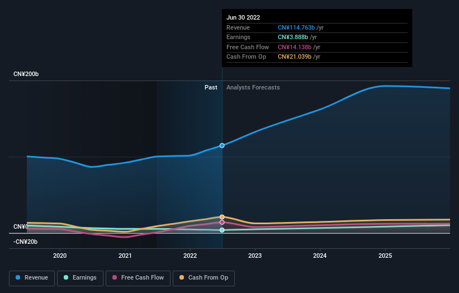Select the teal Earnings data point marker
This screenshot has width=459, height=293.
pos(222,230)
